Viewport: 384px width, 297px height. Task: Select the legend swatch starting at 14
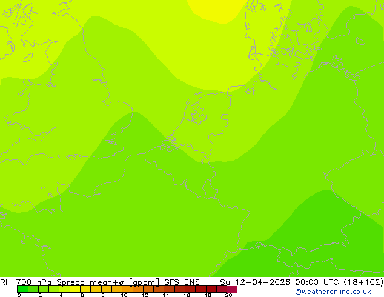pos(169,289)
